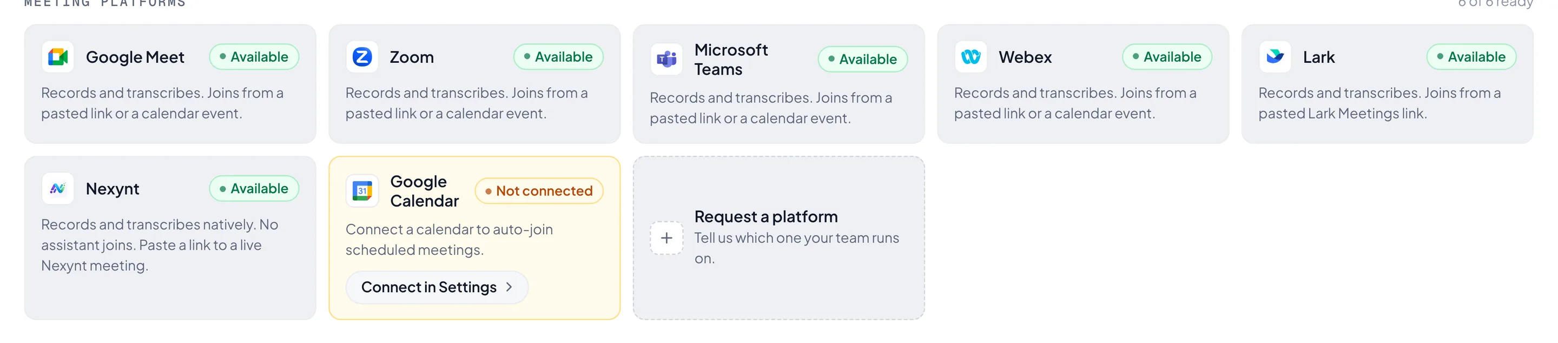The height and width of the screenshot is (343, 1558).
Task: Open Connect in Settings button
Action: click(437, 287)
